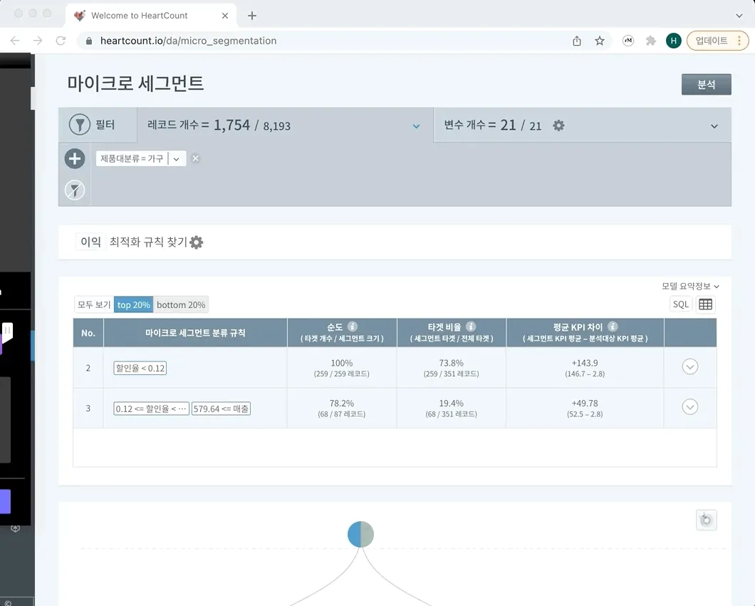This screenshot has width=755, height=606.
Task: Remove the 제품대분류 = 가구 filter
Action: point(195,158)
